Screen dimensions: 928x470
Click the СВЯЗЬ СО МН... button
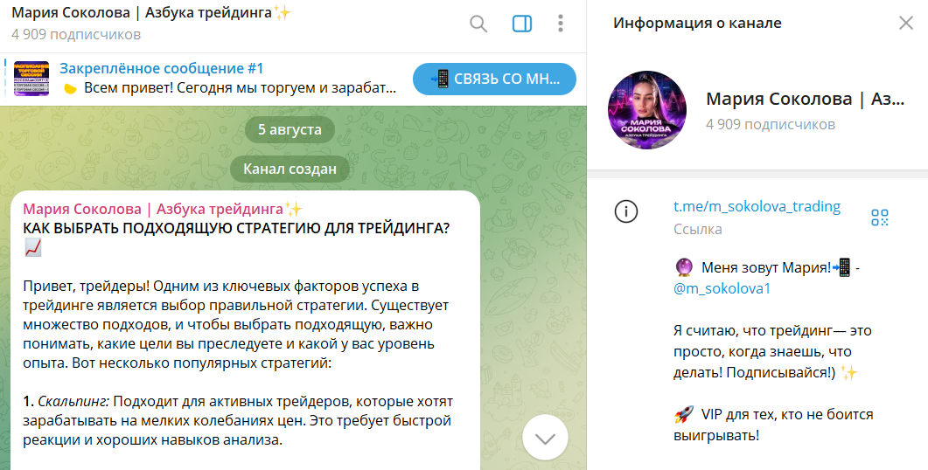494,79
